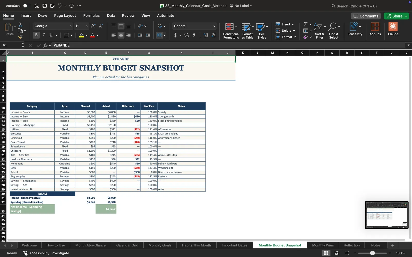Expand the Format cells dropdown arrow
The image size is (412, 257).
coord(295,37)
